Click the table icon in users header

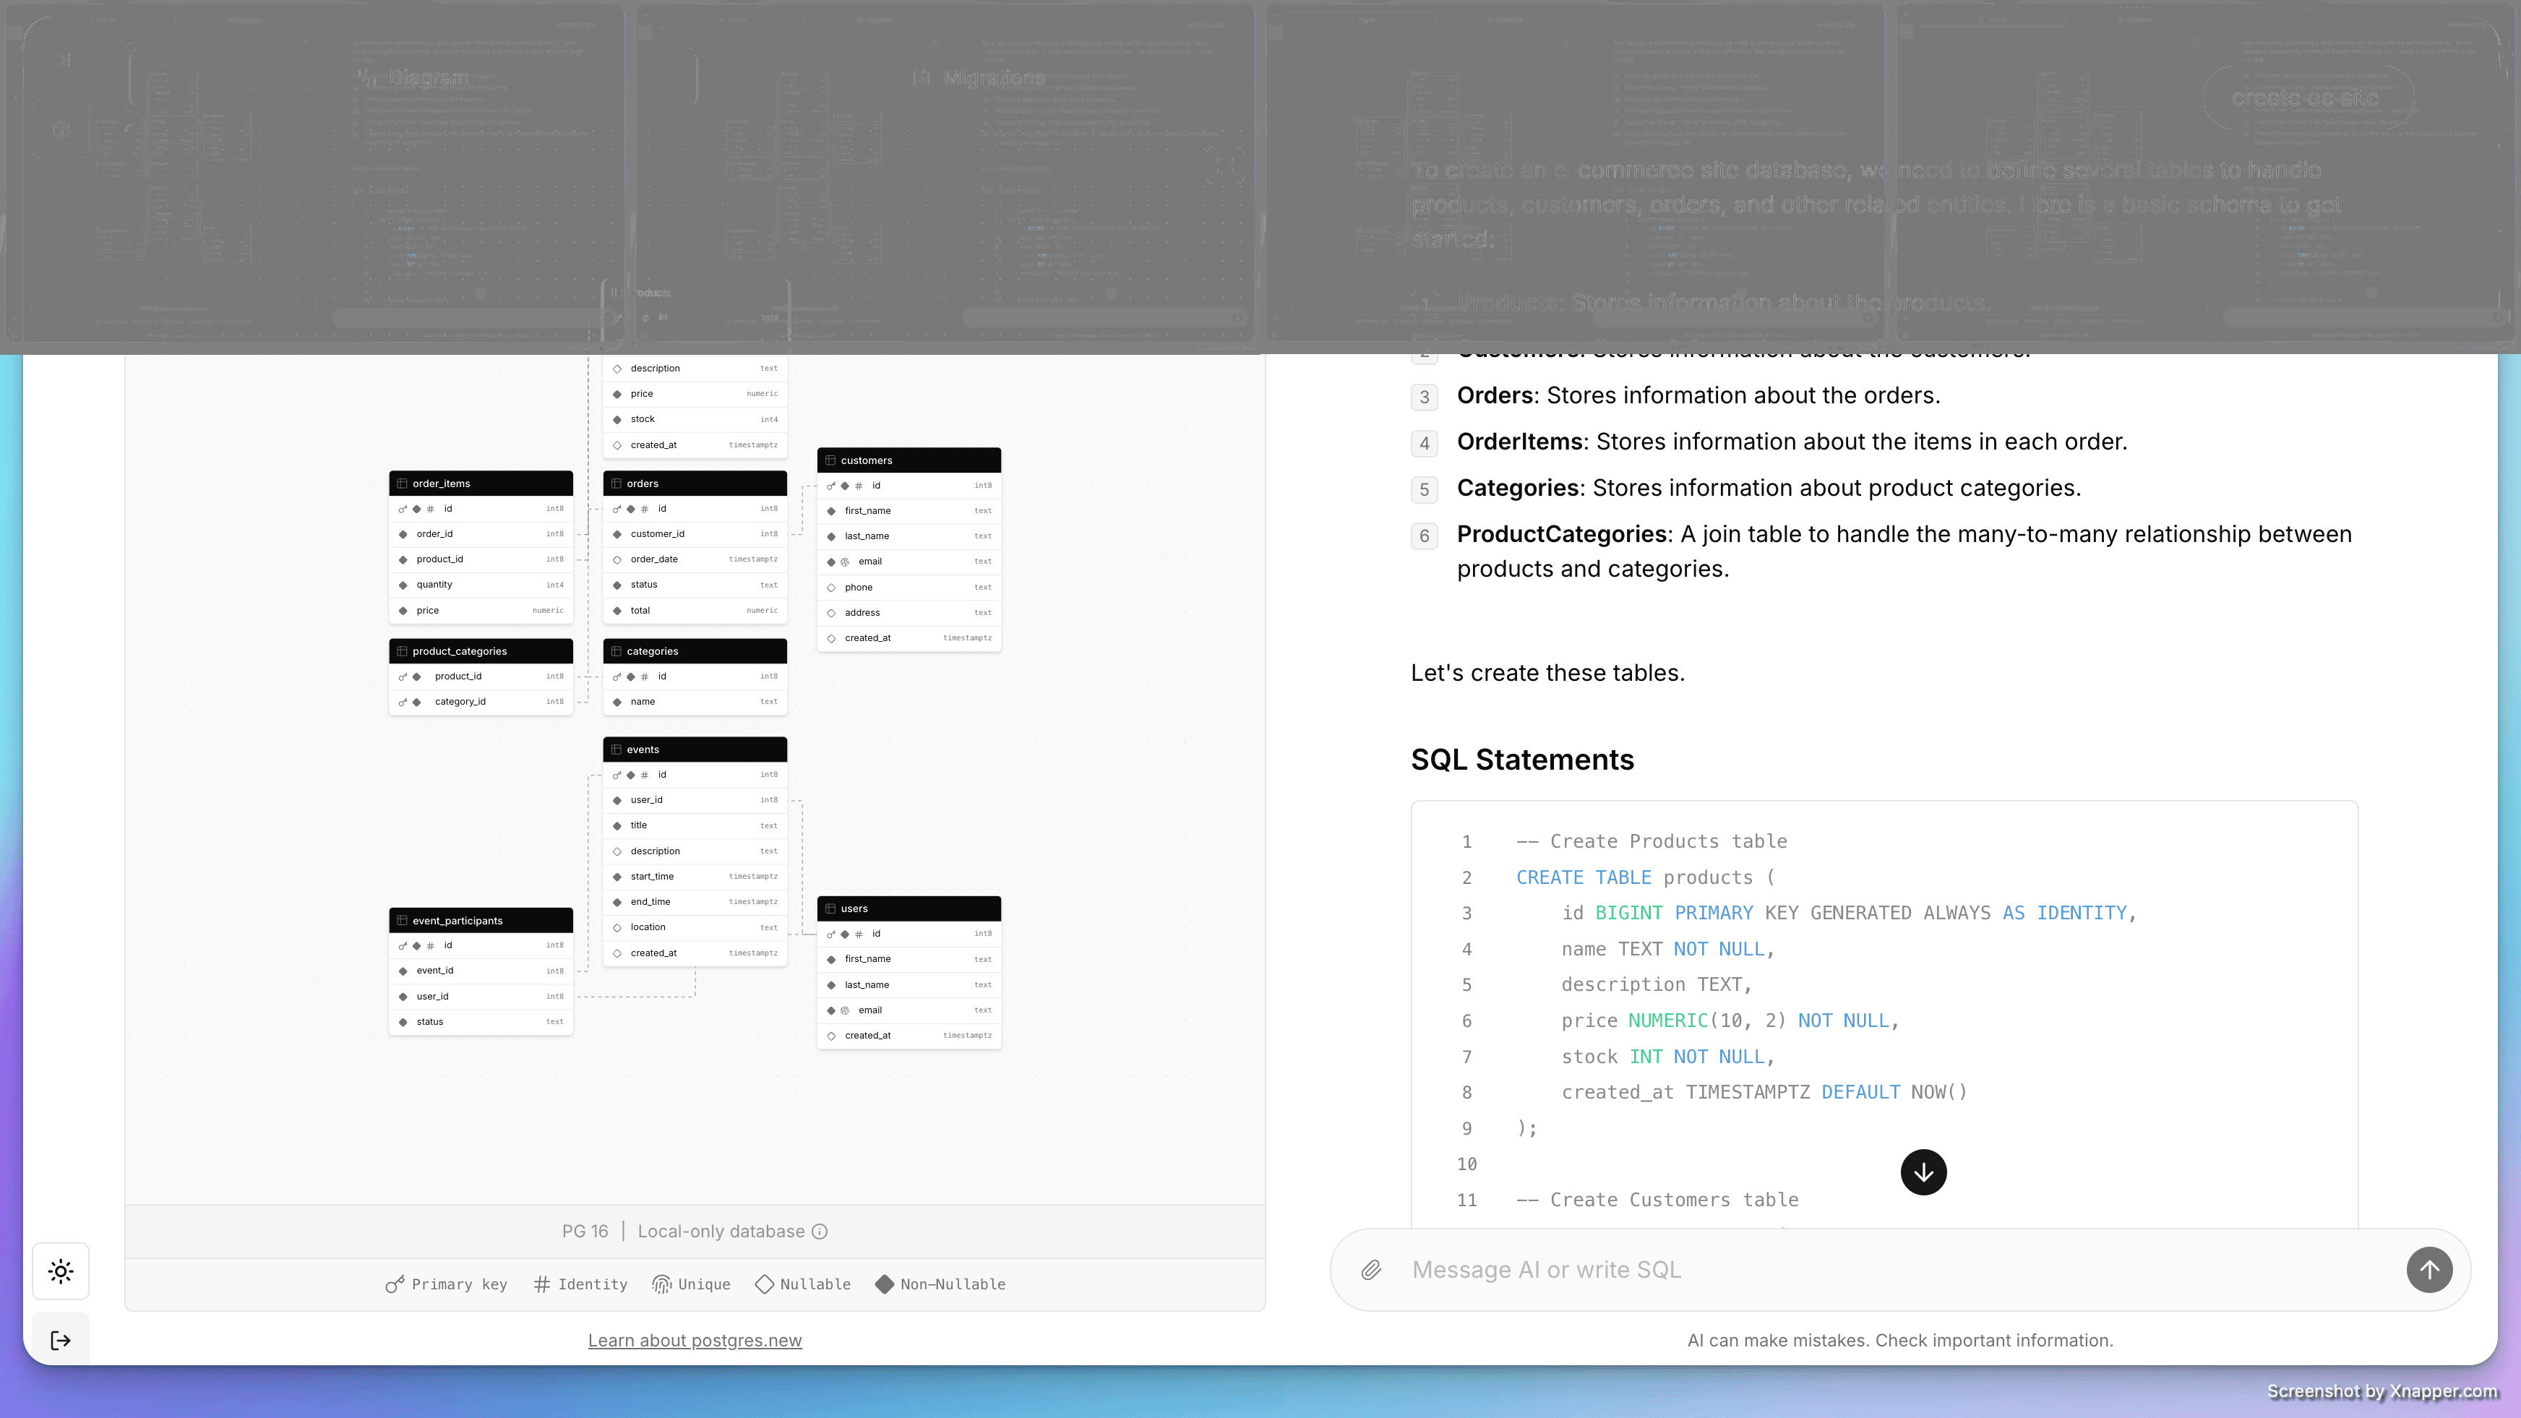tap(830, 908)
